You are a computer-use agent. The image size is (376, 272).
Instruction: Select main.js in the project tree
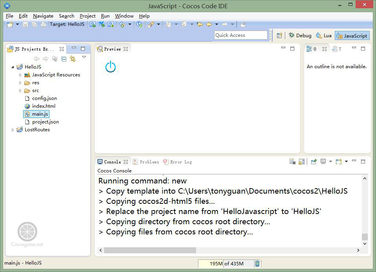(37, 114)
